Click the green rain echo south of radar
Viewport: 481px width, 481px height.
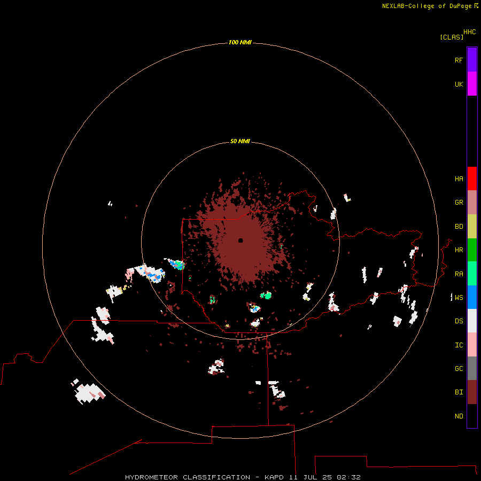pos(266,296)
